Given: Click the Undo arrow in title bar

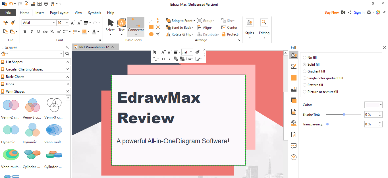Looking at the screenshot, I should [11, 4].
